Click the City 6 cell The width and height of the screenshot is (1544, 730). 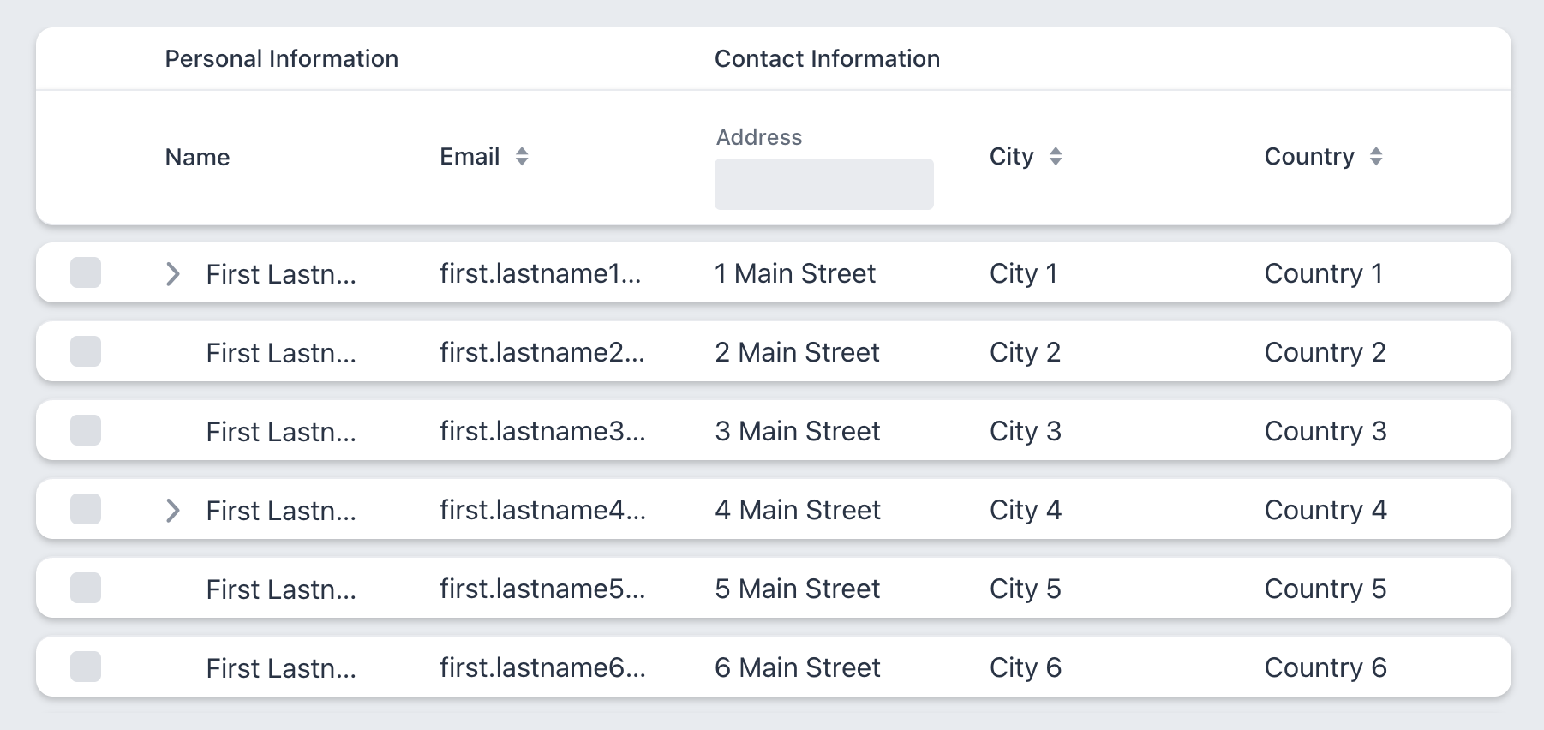pos(1025,668)
